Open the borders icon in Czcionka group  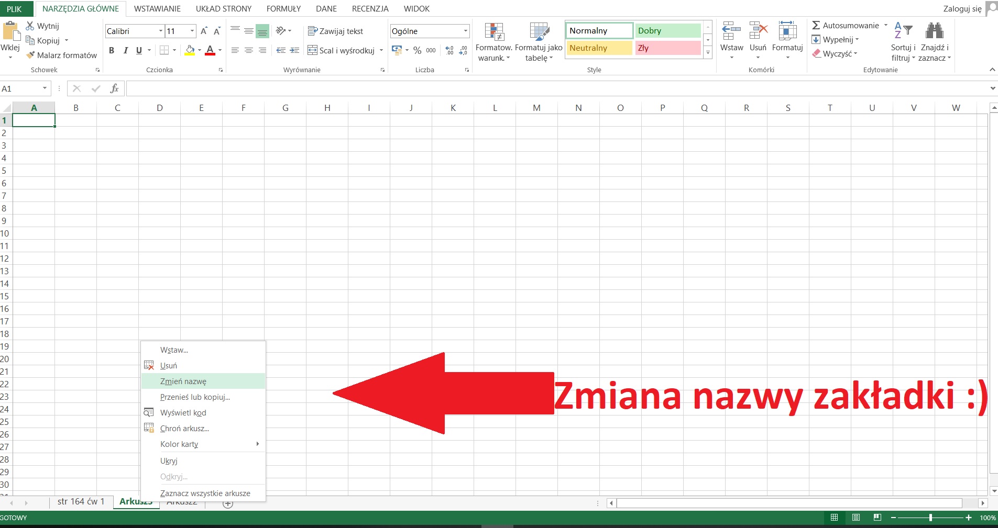point(164,50)
